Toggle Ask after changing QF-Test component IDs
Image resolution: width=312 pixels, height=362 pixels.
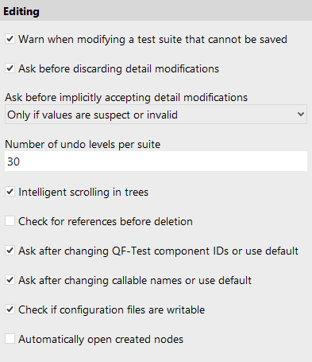(x=10, y=251)
